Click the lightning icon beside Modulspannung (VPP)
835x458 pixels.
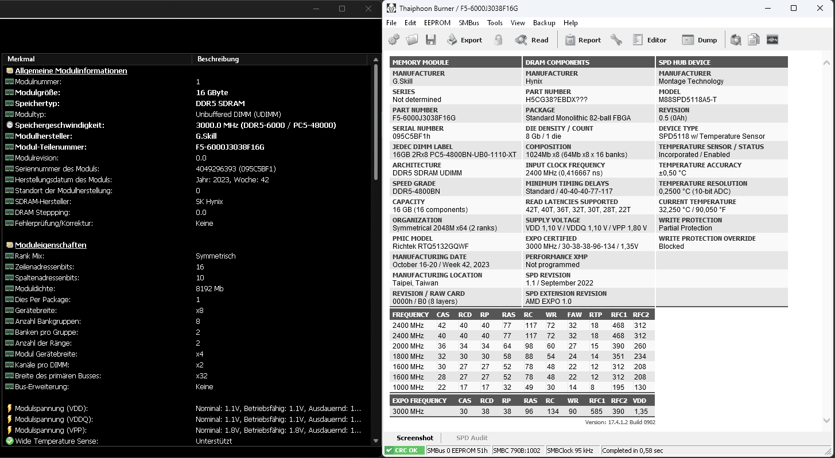[x=9, y=430]
